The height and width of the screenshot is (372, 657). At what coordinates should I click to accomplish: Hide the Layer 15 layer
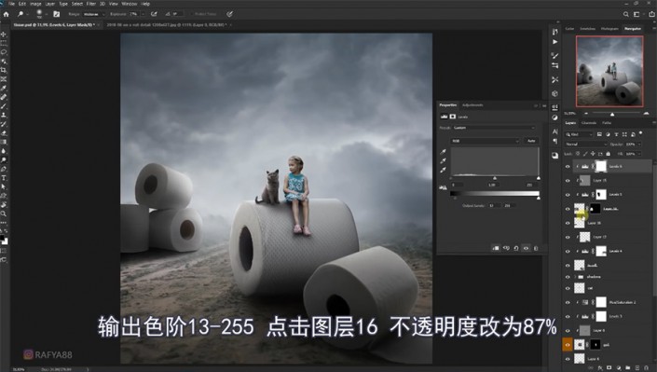(568, 181)
